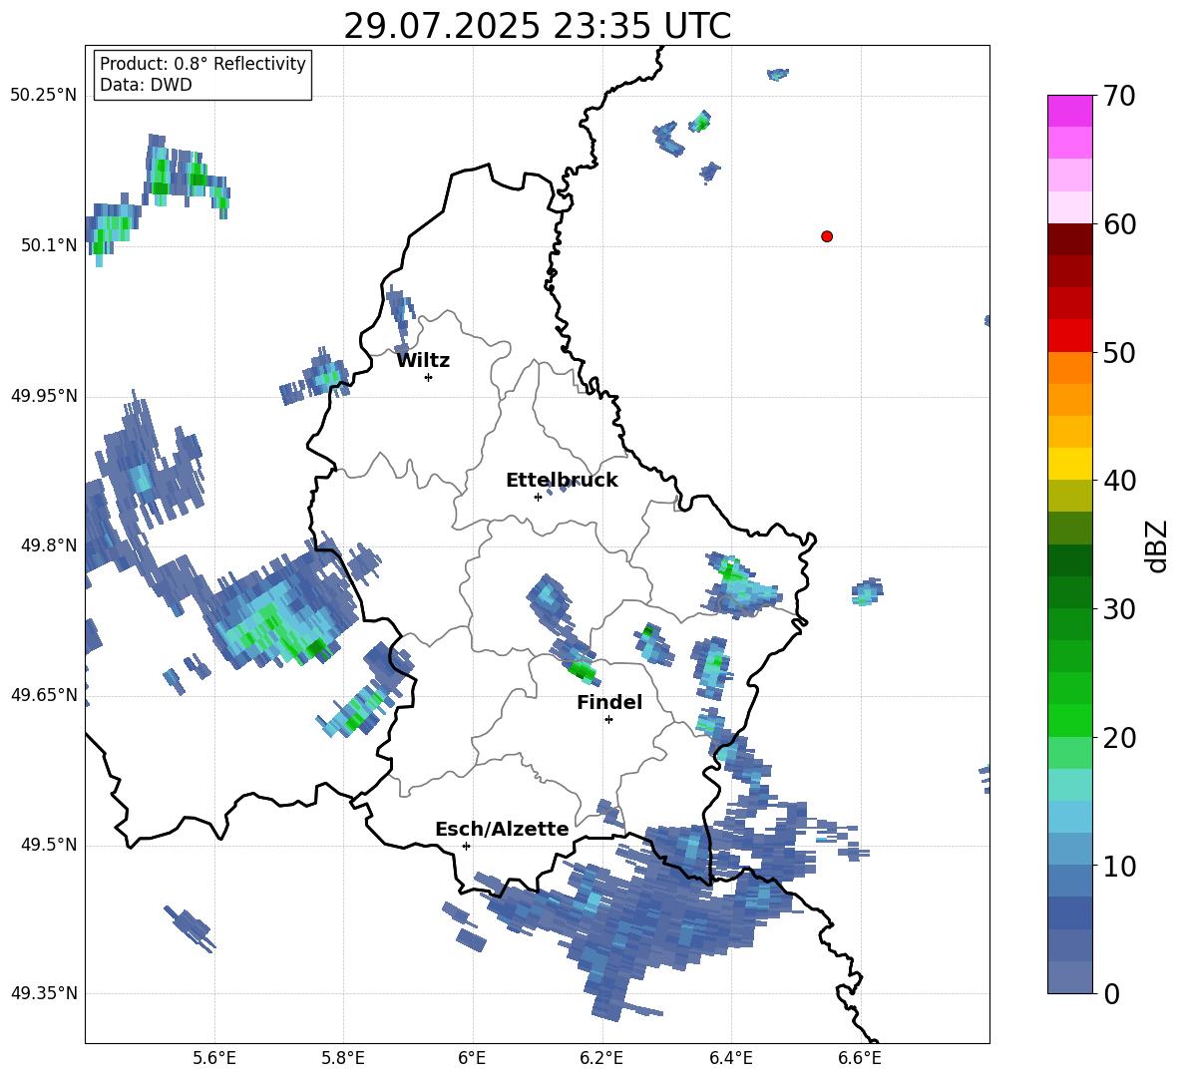This screenshot has width=1181, height=1078.
Task: Click the 6°E longitude label
Action: point(472,1058)
